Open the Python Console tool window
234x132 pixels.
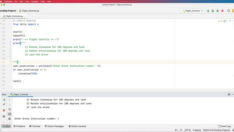(77, 126)
